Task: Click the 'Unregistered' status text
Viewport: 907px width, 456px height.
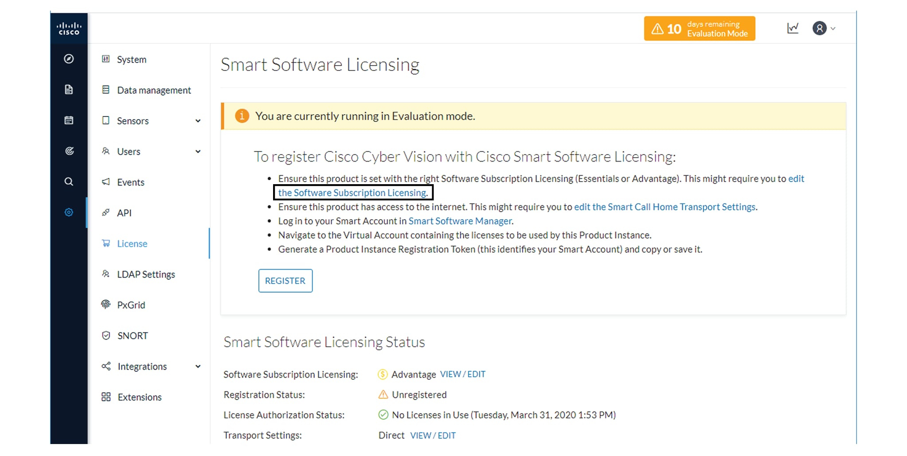Action: coord(419,394)
